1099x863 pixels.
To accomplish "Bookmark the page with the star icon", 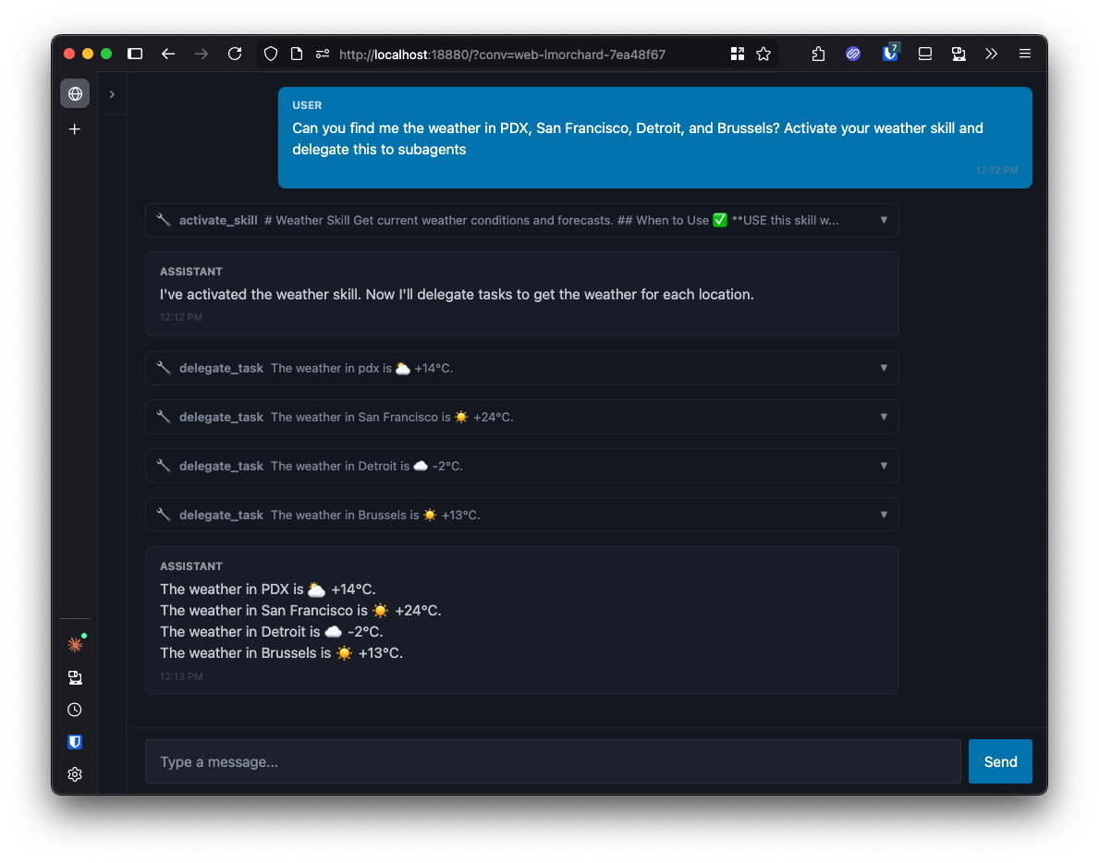I will 763,54.
